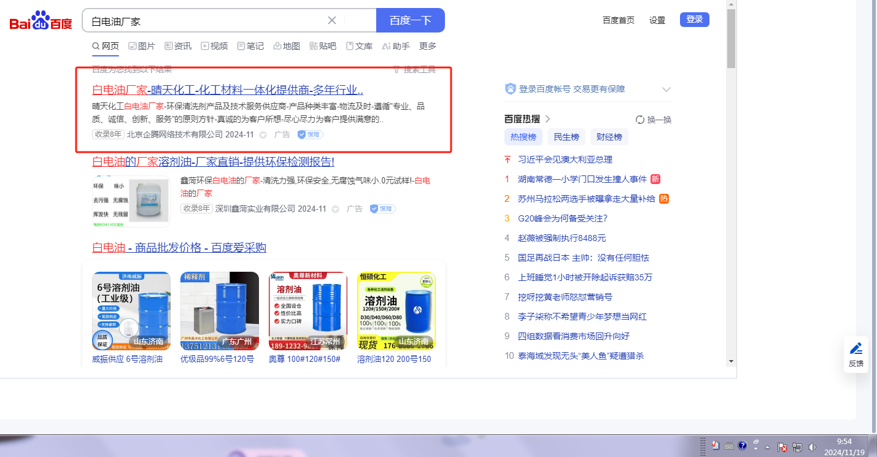Open 国足再战日本 hot topic
The image size is (877, 457).
coord(584,258)
